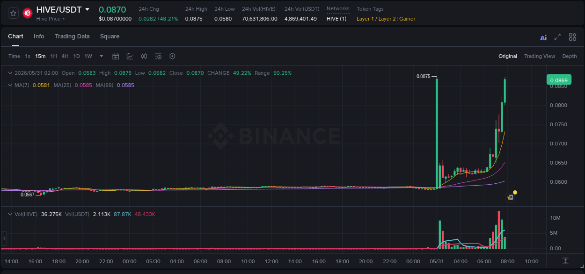Select the 1H interval
The width and height of the screenshot is (585, 274).
coord(53,56)
